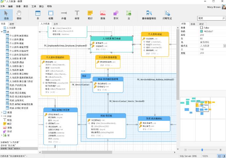Expand the 层 tree node

(2, 135)
